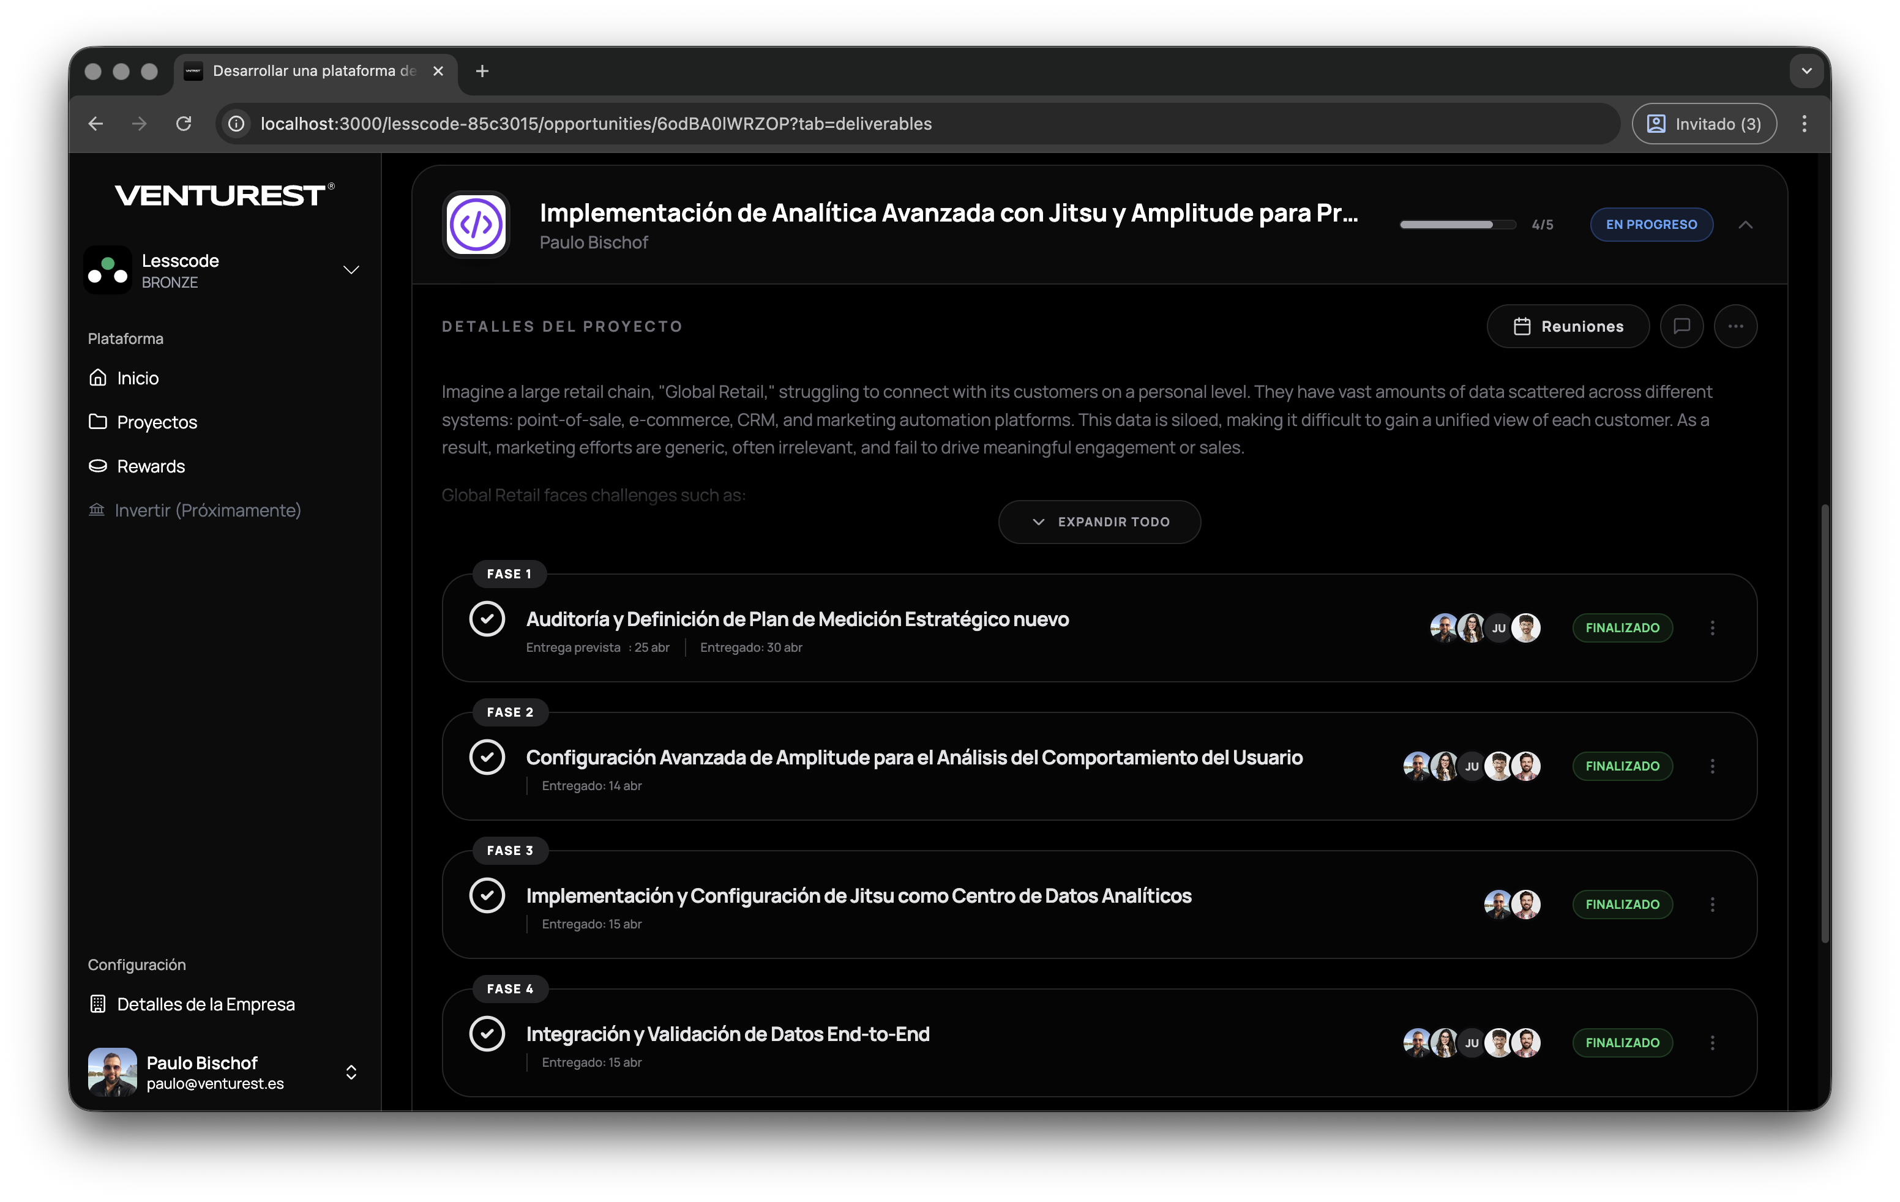Click JU avatar in Fase 4 row

click(x=1472, y=1043)
